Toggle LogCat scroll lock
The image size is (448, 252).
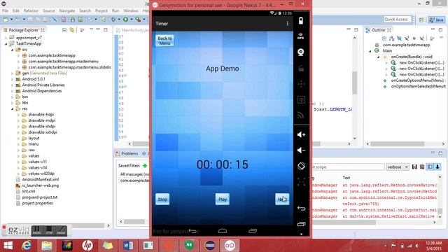point(437,167)
